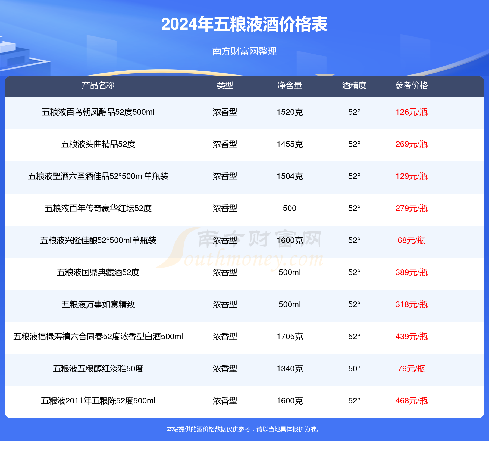The image size is (489, 454).
Task: Select product 五粮液百鸟朝凤醇品52度500ml
Action: pyautogui.click(x=98, y=112)
